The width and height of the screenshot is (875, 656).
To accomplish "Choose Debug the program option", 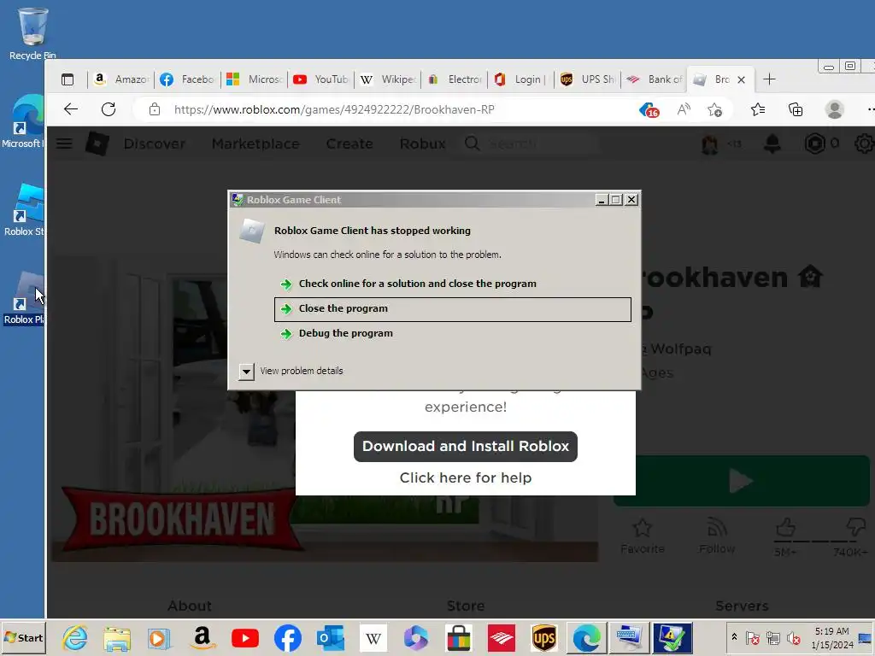I will pyautogui.click(x=453, y=334).
